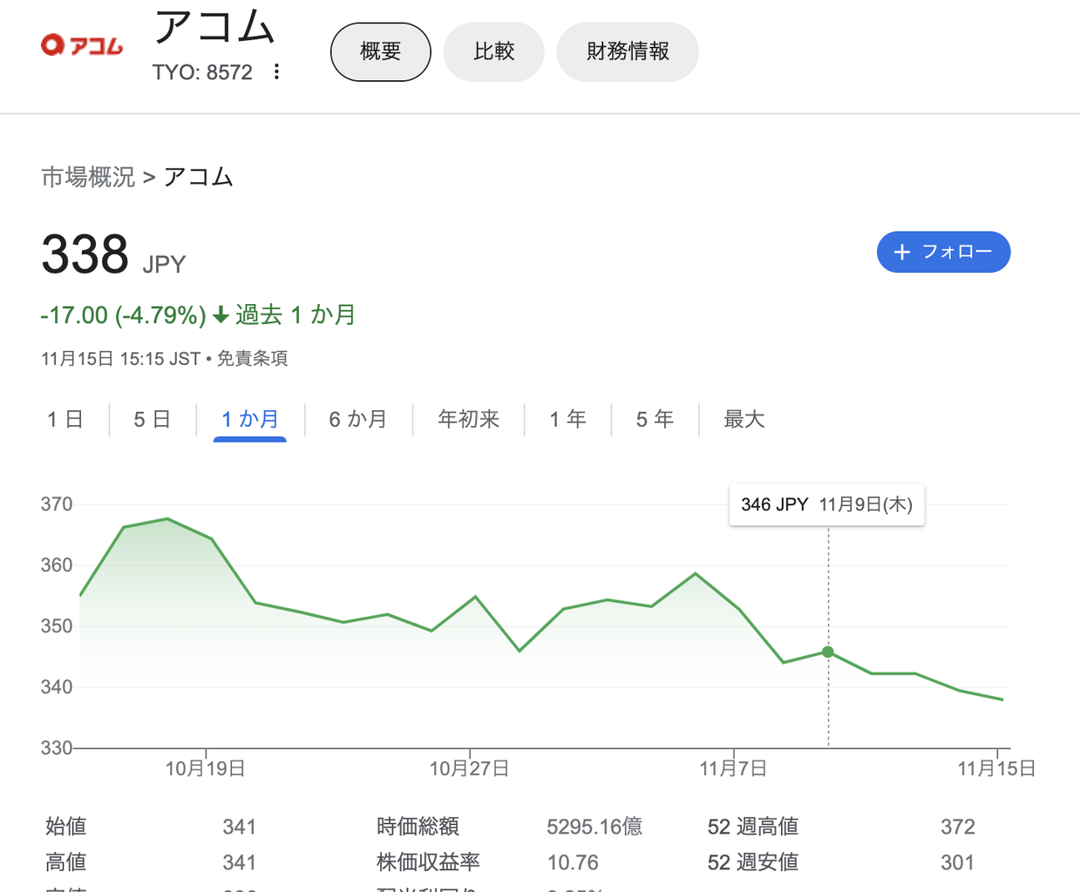Click the 340 y-axis label
This screenshot has height=892, width=1080.
click(x=57, y=687)
